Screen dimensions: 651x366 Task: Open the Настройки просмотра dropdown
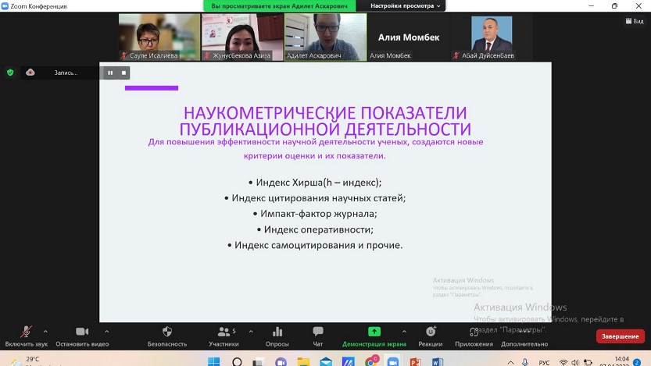pos(405,5)
